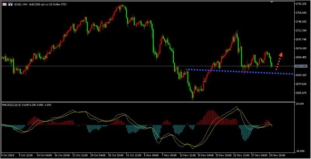Select the blue dotted trendline
311x159 pixels.
point(239,72)
